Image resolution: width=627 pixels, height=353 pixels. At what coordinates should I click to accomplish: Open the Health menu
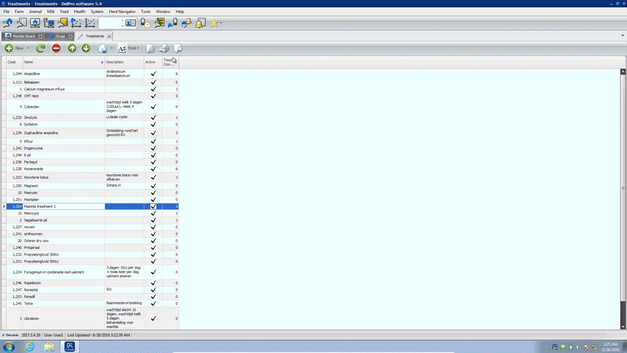tap(80, 12)
